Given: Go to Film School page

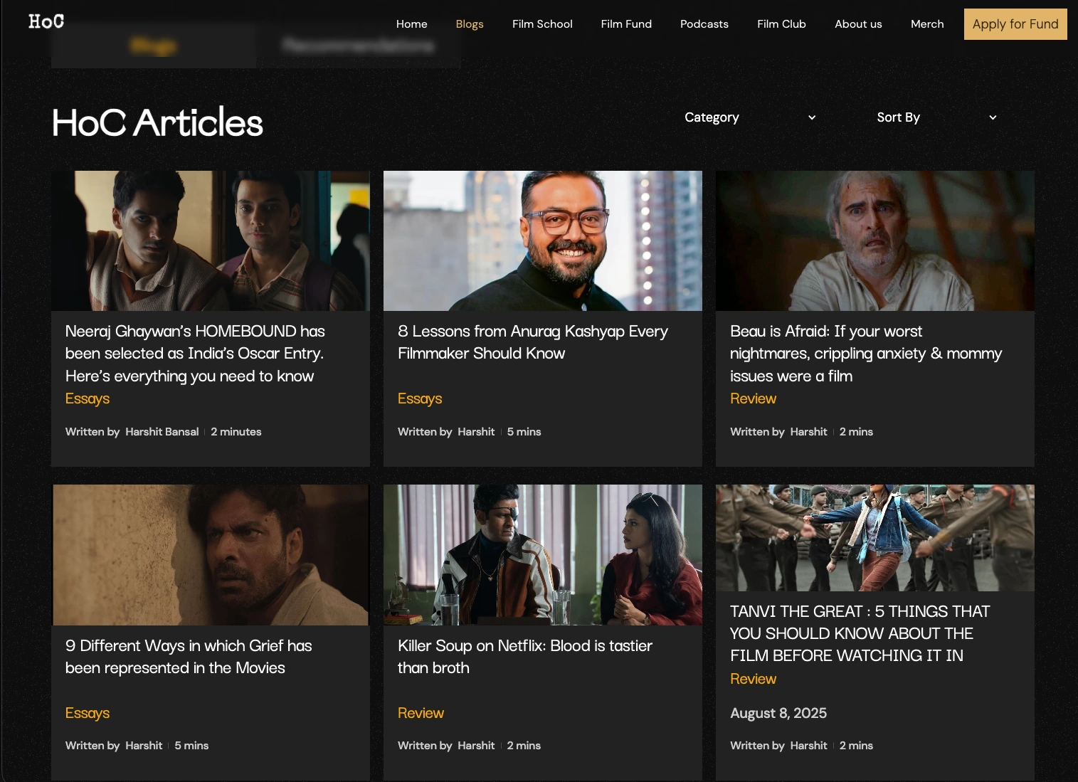Looking at the screenshot, I should coord(542,23).
